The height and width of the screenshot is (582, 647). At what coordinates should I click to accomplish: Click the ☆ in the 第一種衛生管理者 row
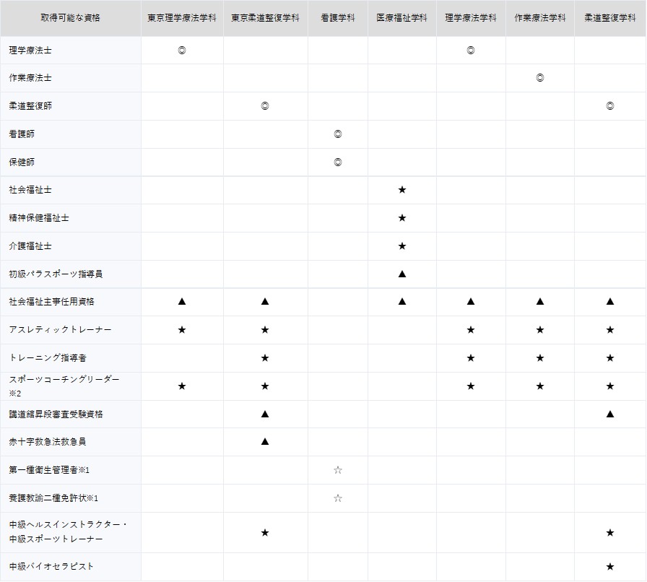pos(338,470)
